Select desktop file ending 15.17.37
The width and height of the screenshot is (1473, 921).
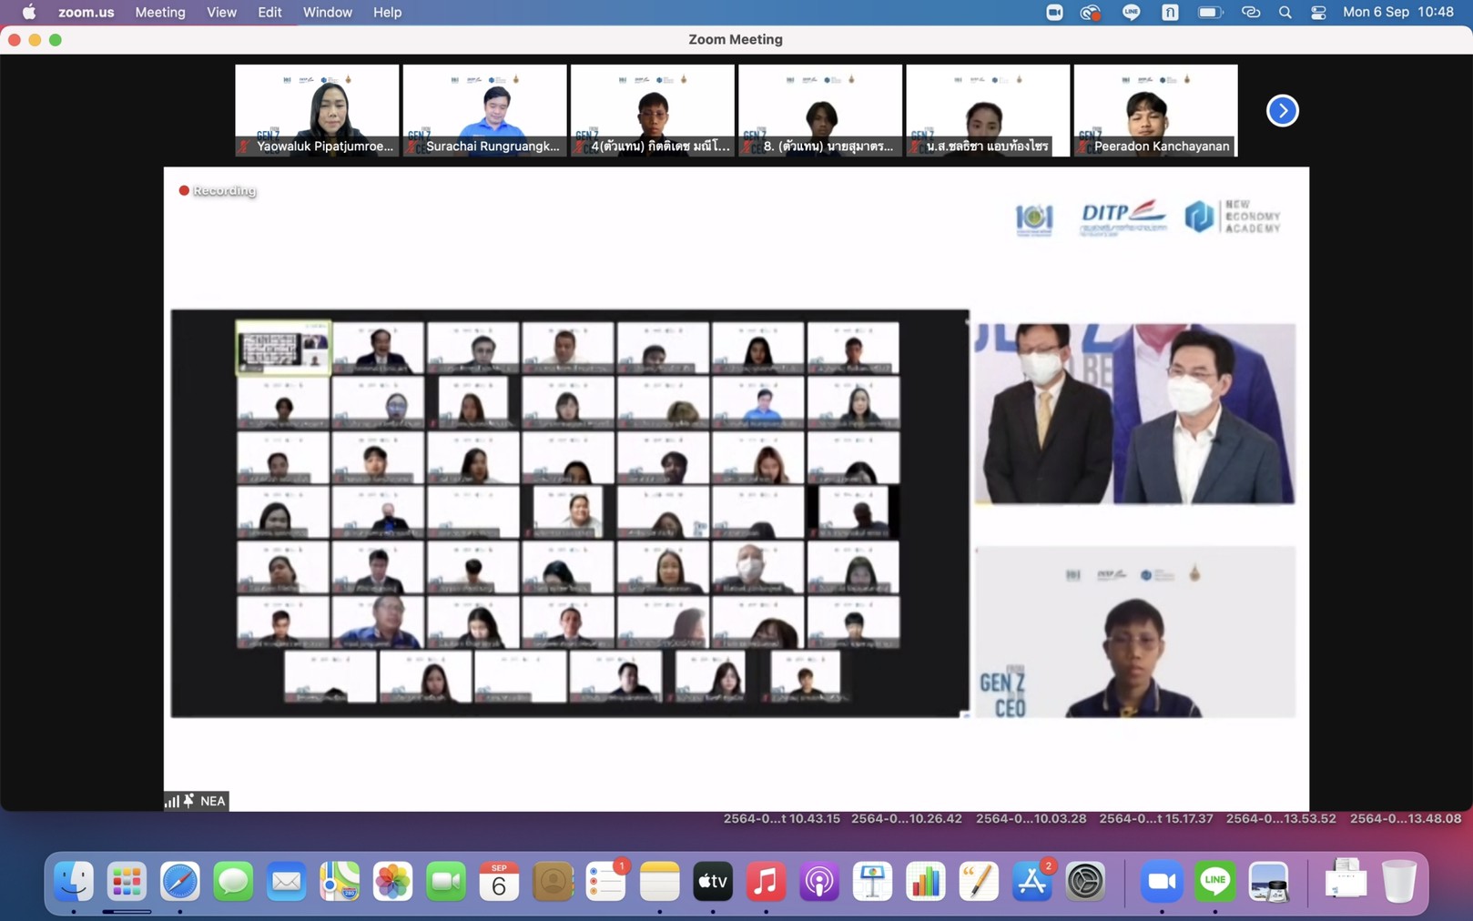click(1155, 818)
